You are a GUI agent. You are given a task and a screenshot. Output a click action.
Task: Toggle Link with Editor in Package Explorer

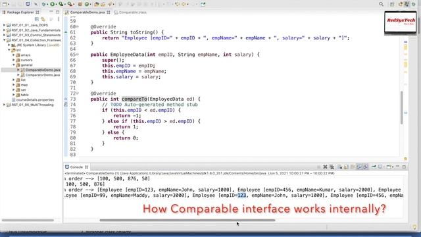[x=43, y=19]
